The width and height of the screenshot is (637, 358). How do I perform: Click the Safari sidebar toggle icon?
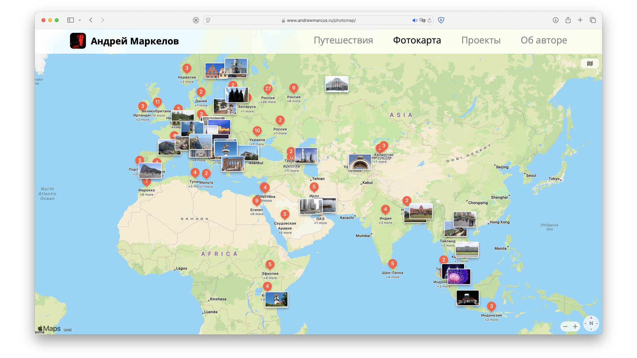point(70,20)
